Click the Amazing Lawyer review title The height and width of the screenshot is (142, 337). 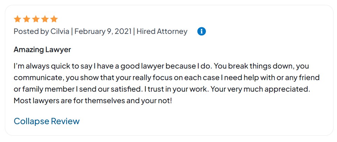coord(42,50)
